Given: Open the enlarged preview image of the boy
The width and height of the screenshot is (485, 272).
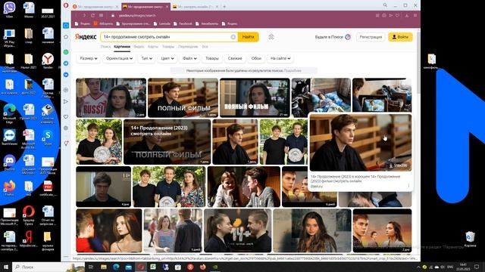Looking at the screenshot, I should coord(361,143).
